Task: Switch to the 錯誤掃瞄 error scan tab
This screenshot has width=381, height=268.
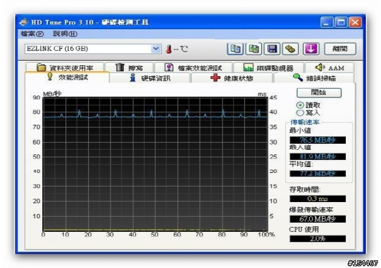Action: (x=314, y=78)
